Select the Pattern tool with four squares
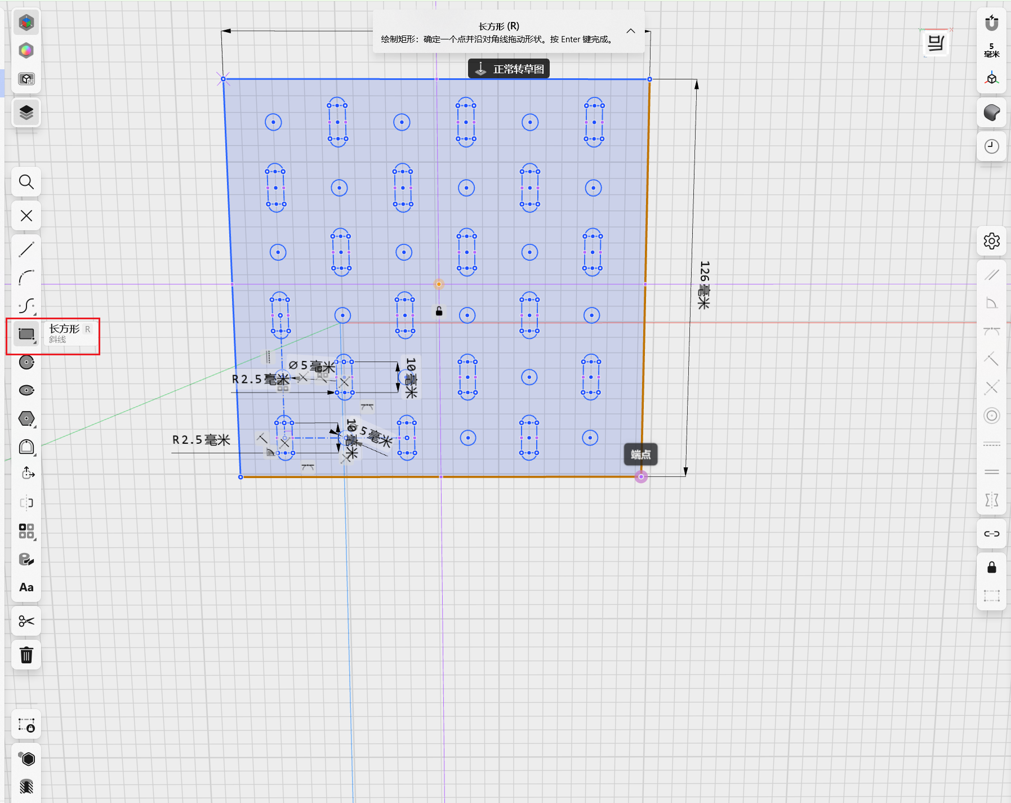The image size is (1011, 803). pyautogui.click(x=26, y=531)
